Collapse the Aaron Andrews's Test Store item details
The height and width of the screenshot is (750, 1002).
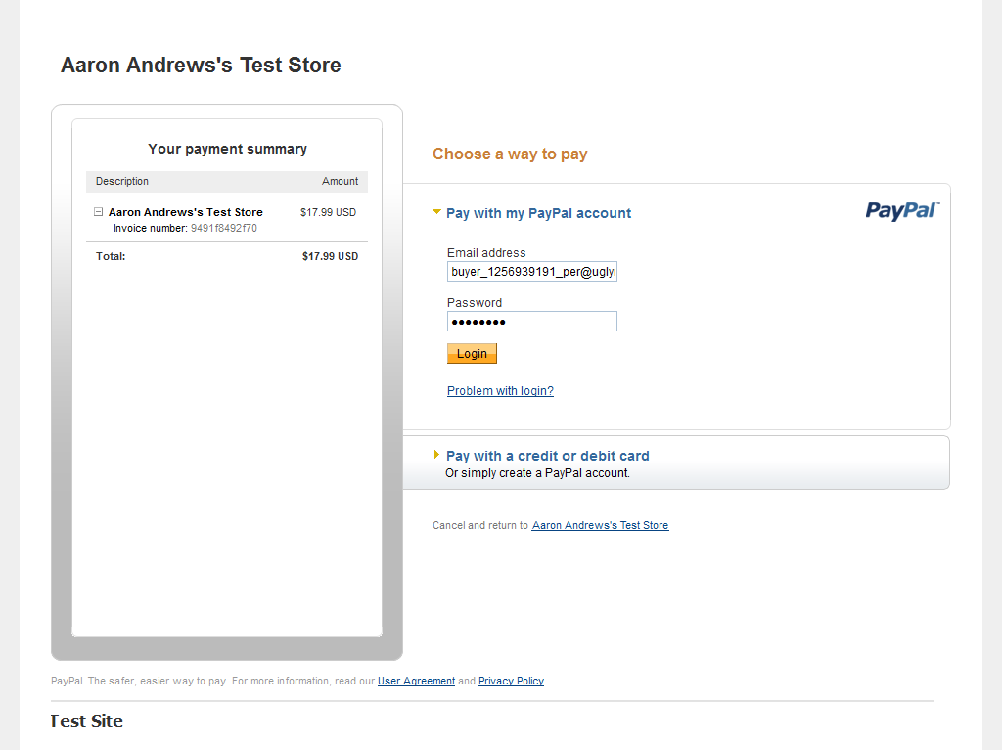99,212
